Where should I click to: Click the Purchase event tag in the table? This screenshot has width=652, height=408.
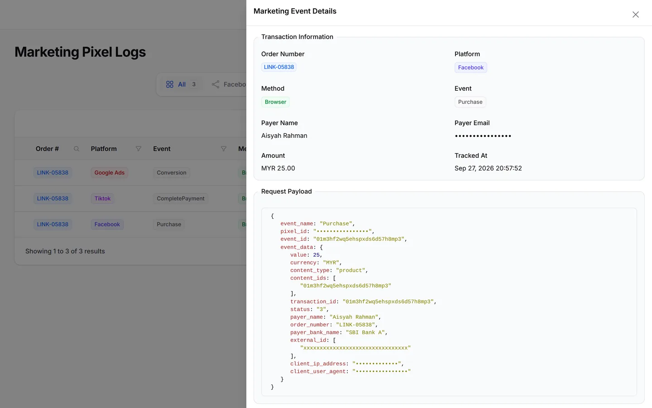tap(169, 224)
